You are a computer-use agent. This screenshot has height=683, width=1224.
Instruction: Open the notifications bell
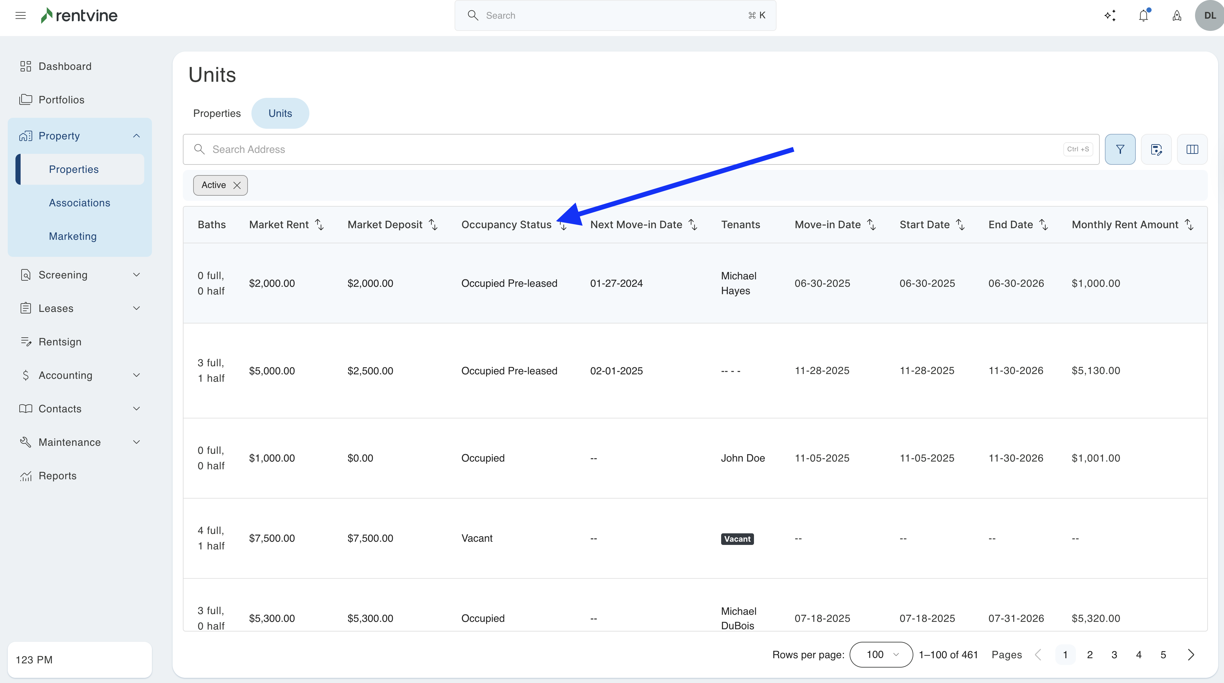(1143, 16)
